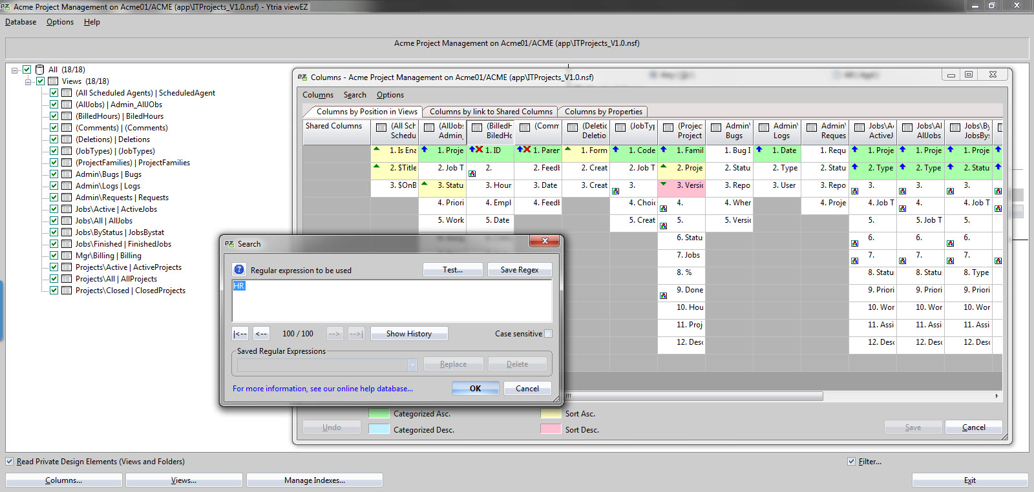Open the Database menu
This screenshot has width=1034, height=492.
click(21, 22)
